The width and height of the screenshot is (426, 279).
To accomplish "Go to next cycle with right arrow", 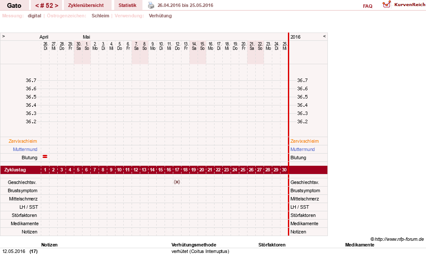I will (x=56, y=6).
